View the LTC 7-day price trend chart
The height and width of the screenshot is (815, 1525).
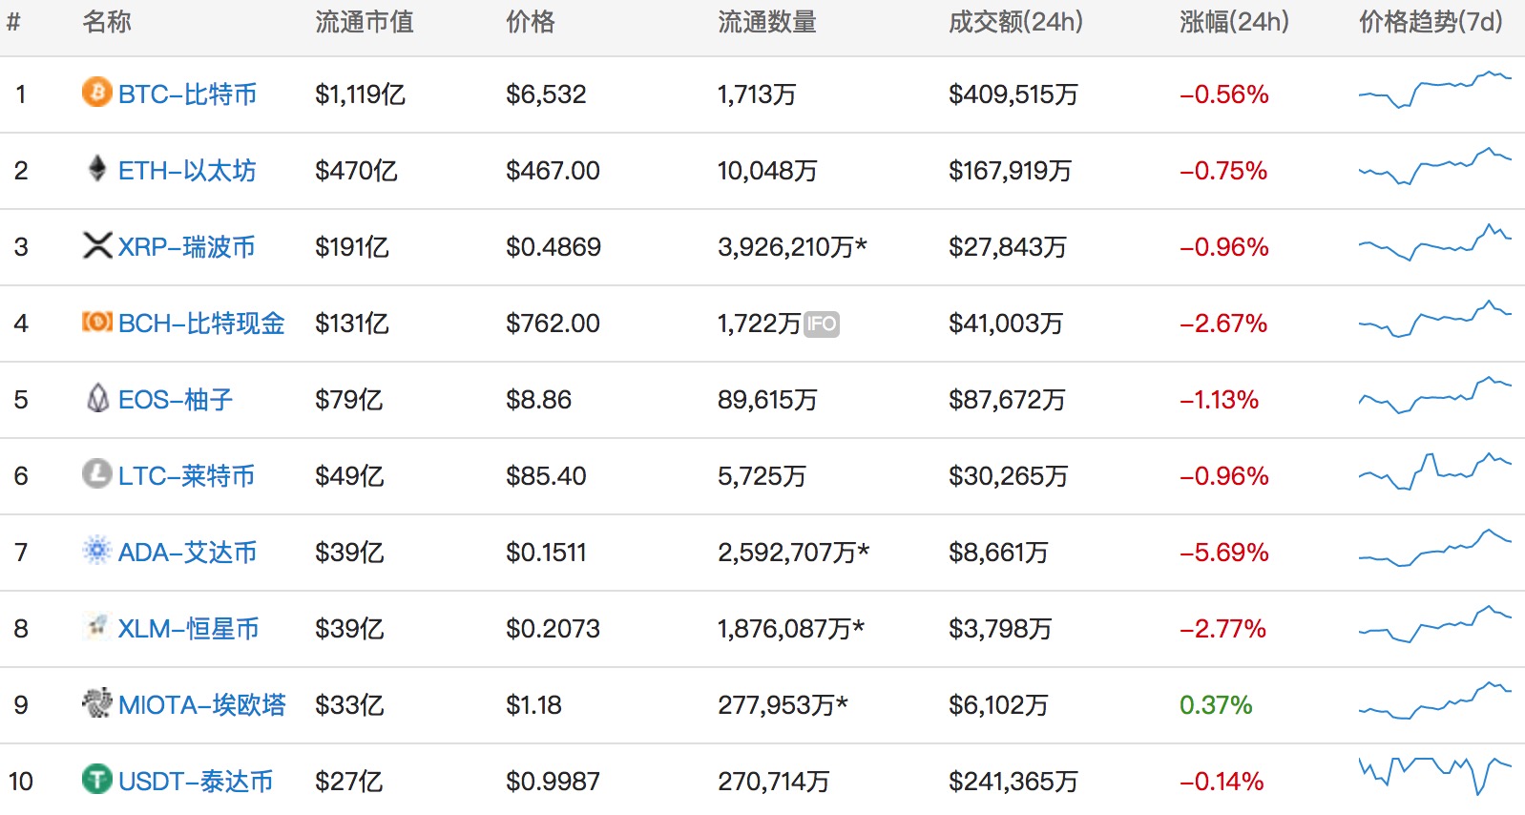click(1435, 471)
